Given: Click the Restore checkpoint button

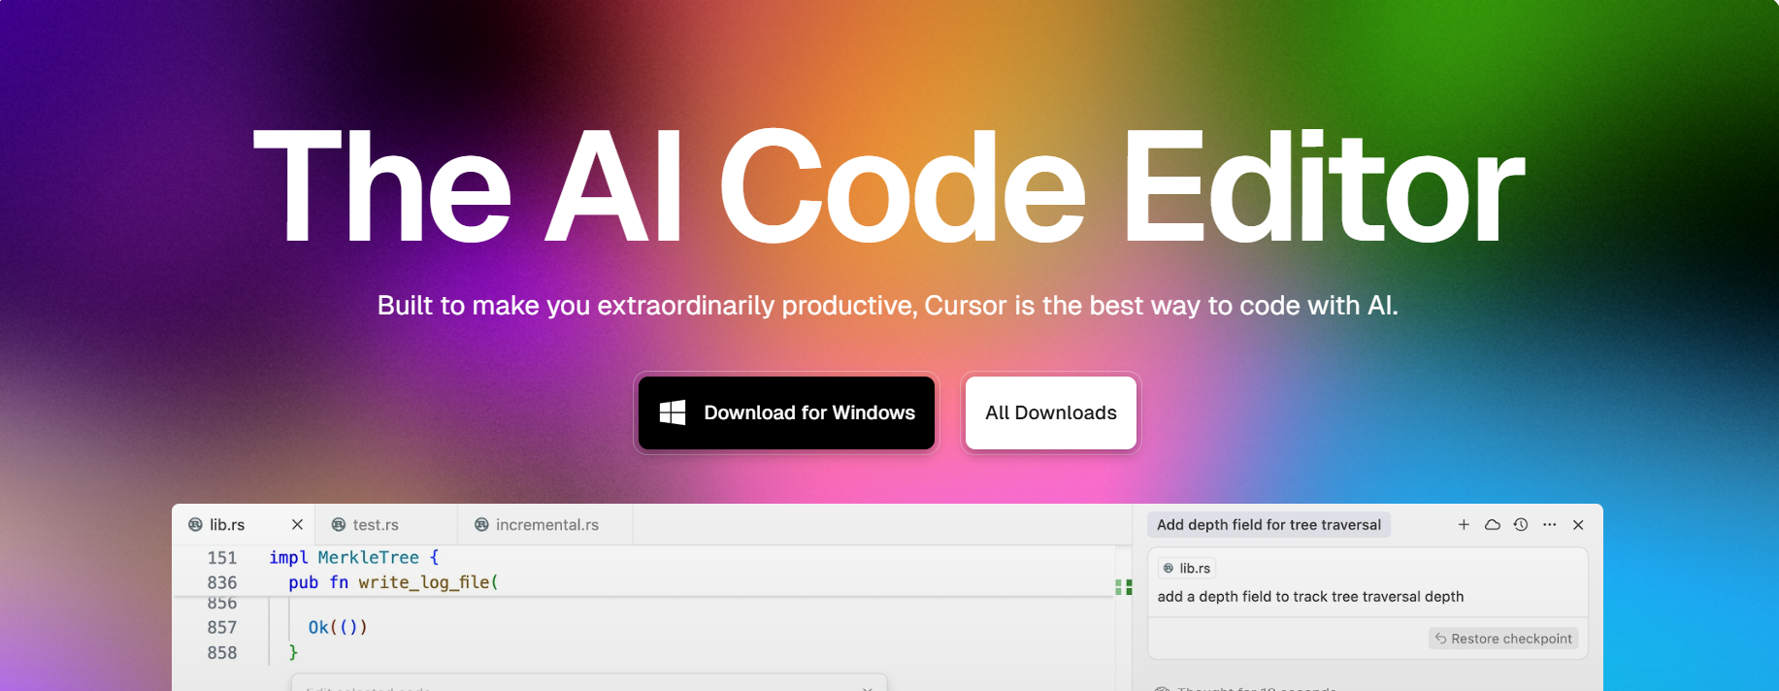Looking at the screenshot, I should point(1503,639).
